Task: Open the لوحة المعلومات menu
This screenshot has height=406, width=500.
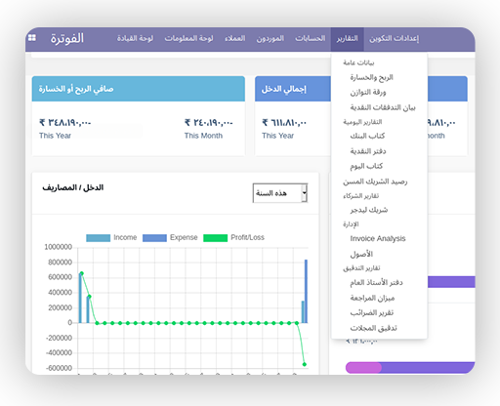Action: coord(188,38)
